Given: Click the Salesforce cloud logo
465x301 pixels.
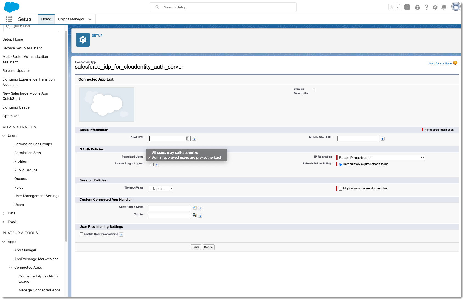Looking at the screenshot, I should tap(12, 7).
